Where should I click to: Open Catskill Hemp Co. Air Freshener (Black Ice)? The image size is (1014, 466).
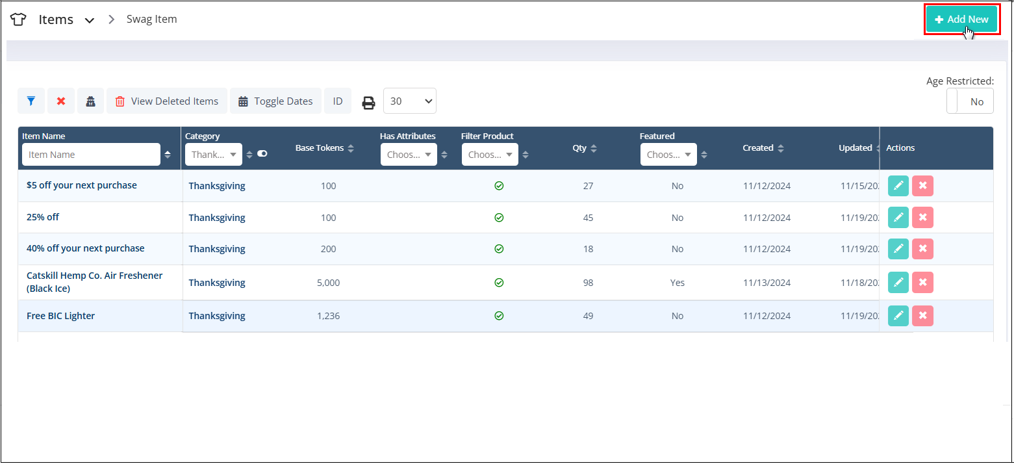click(95, 282)
